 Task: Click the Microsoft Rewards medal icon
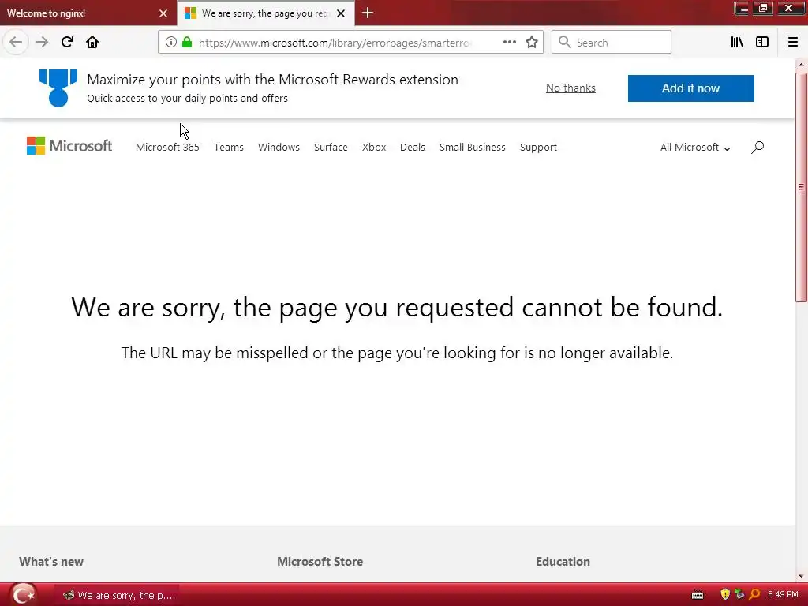click(x=58, y=88)
